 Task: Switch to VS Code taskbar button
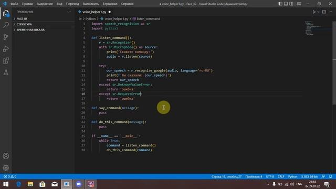pyautogui.click(x=67, y=184)
